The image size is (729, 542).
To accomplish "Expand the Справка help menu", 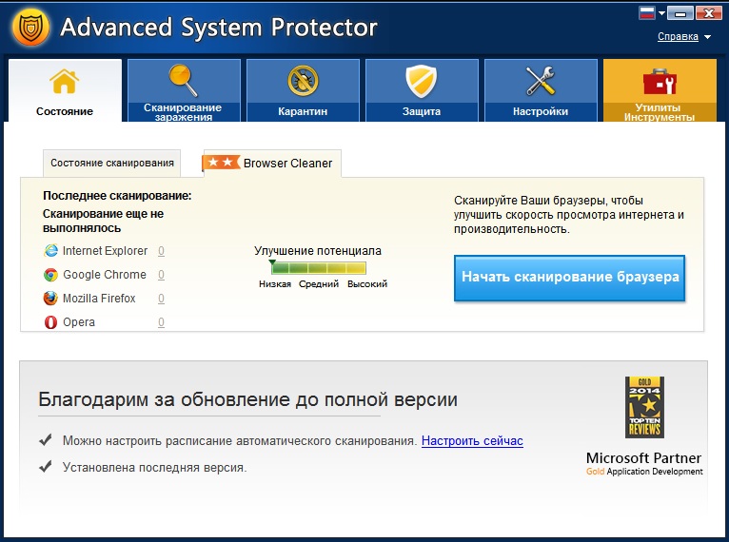I will click(683, 37).
